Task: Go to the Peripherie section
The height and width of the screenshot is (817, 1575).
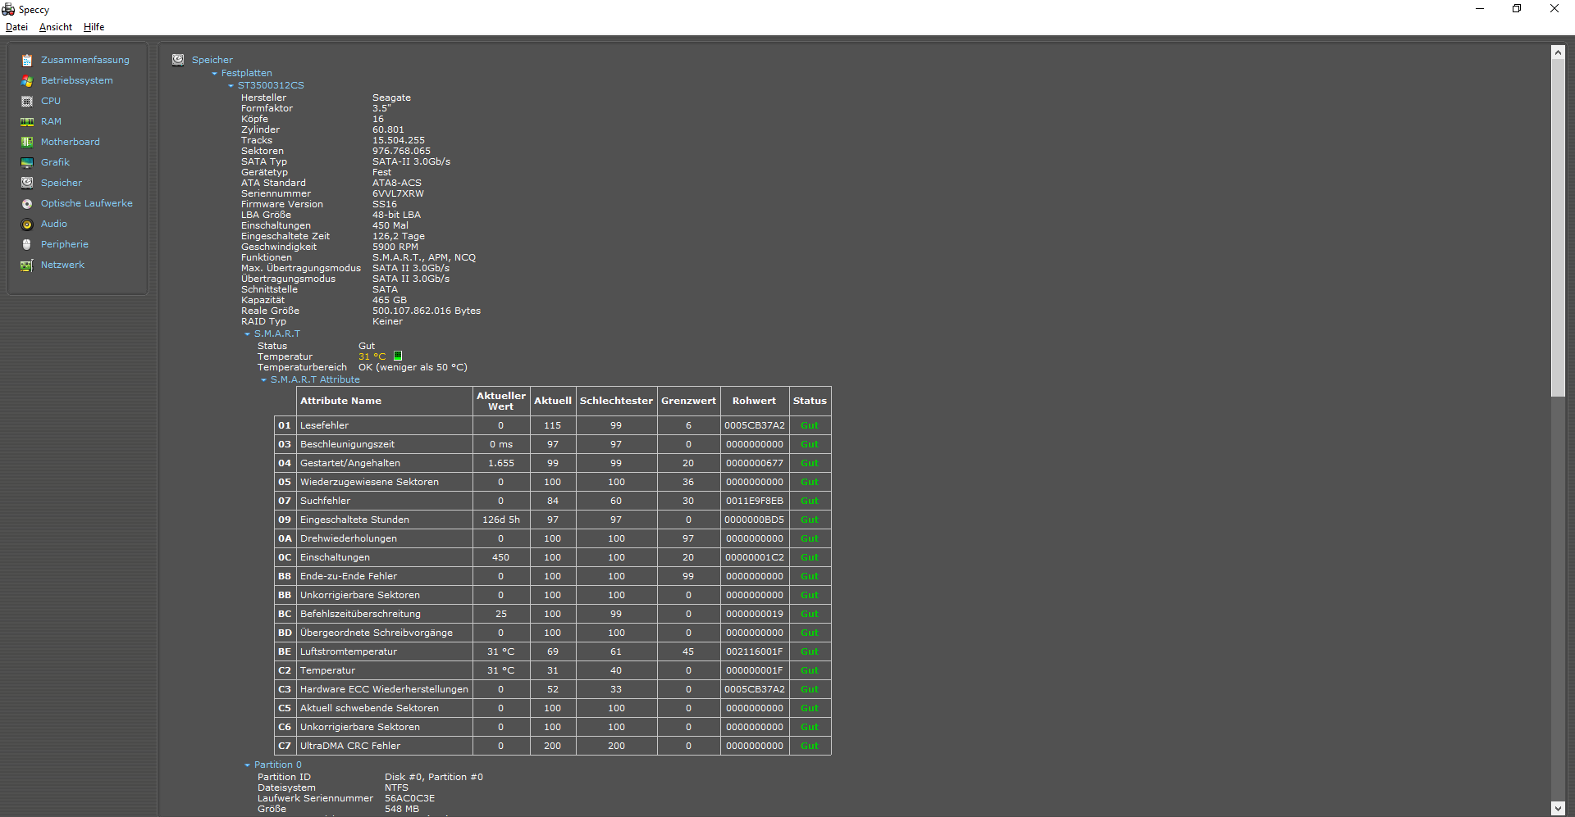Action: 64,244
